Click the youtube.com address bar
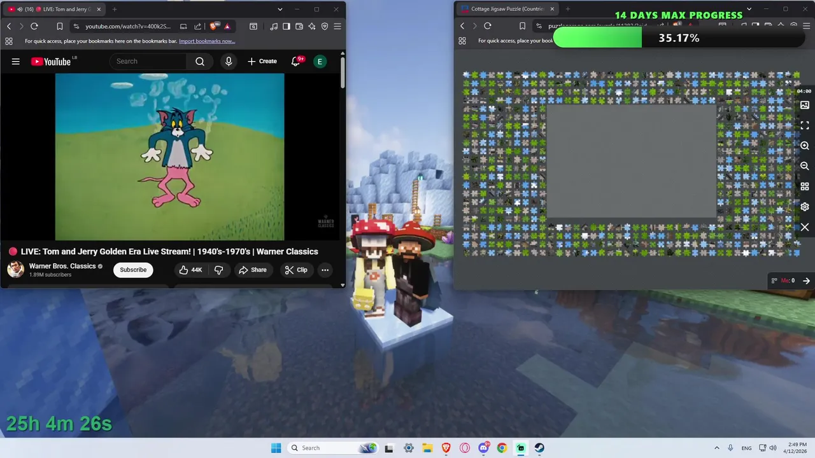Image resolution: width=815 pixels, height=458 pixels. pyautogui.click(x=128, y=26)
